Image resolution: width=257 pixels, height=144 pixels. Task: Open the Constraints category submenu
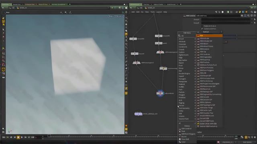point(183,47)
